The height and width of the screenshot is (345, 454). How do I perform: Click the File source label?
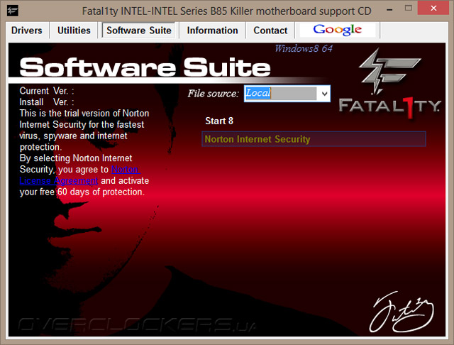214,93
